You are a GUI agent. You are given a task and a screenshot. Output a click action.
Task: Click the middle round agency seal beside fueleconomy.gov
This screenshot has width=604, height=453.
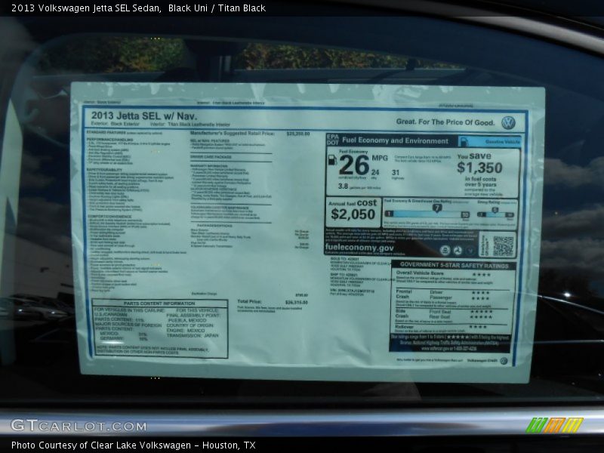(458, 251)
